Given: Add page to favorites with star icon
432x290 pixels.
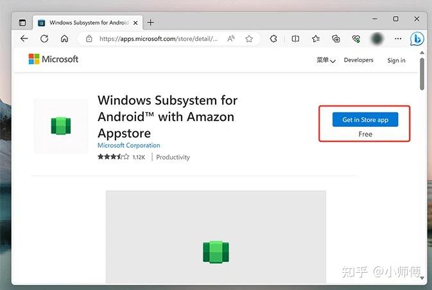Looking at the screenshot, I should click(249, 39).
